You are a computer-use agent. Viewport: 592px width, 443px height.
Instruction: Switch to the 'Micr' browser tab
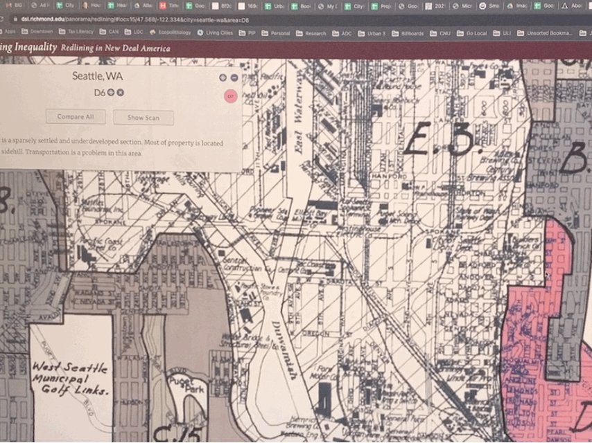pos(461,6)
